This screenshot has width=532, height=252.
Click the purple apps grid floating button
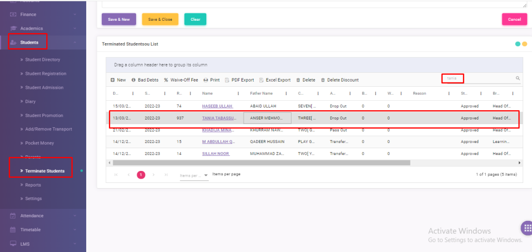[526, 228]
